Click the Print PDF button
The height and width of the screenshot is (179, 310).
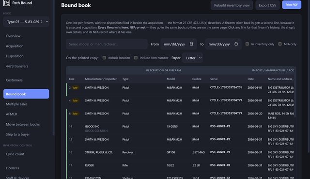click(292, 5)
